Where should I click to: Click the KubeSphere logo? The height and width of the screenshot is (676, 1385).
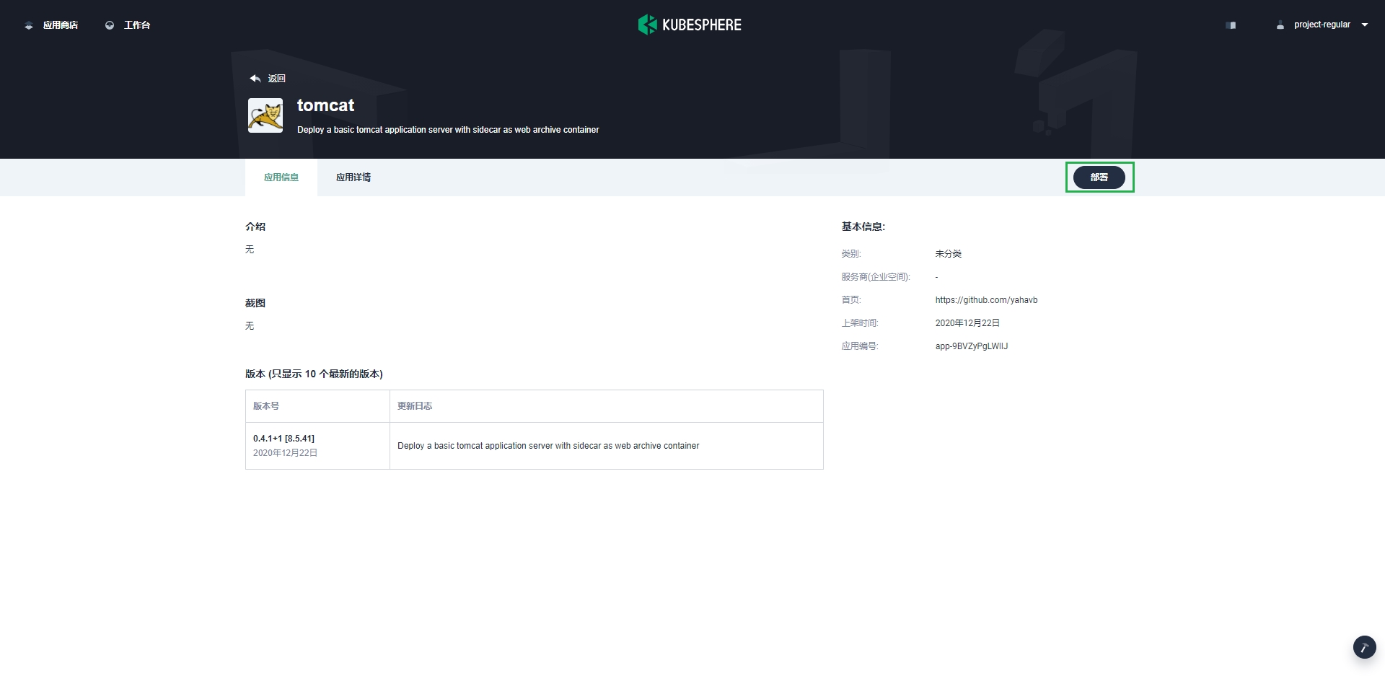click(690, 24)
